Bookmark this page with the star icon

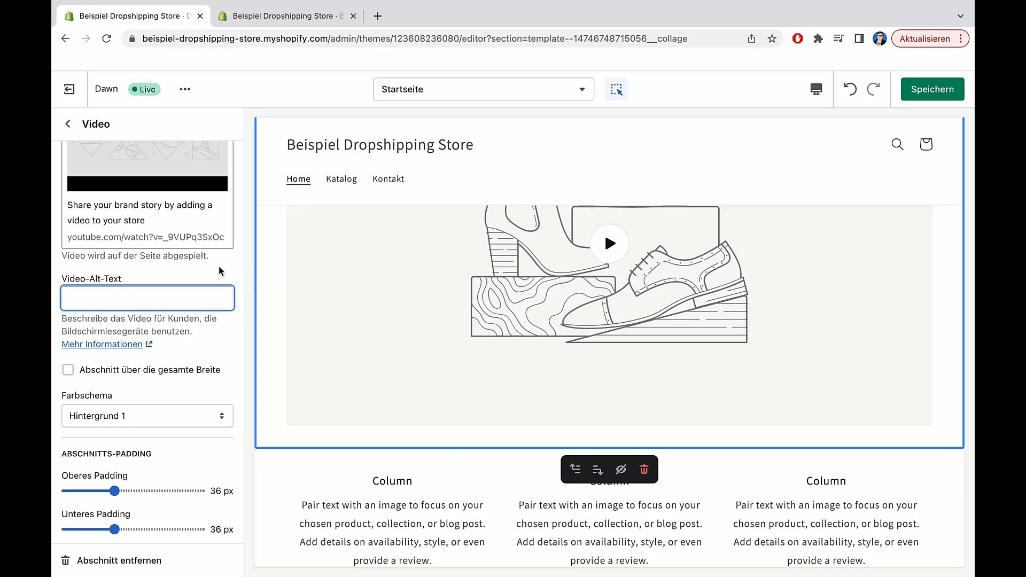(x=772, y=38)
